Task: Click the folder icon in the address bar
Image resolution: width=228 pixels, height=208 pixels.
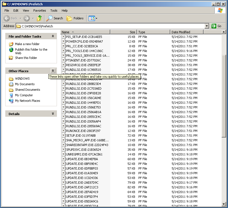Action: pyautogui.click(x=18, y=26)
